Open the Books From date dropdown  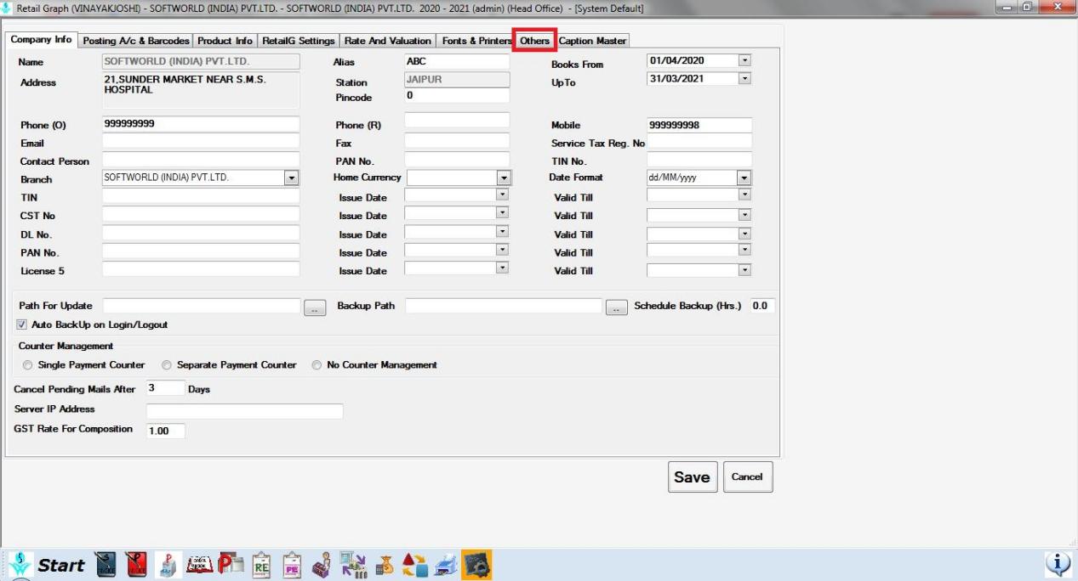(x=744, y=61)
